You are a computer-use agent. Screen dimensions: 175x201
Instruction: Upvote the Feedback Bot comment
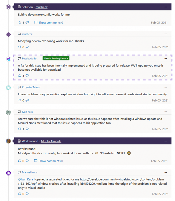pyautogui.click(x=19, y=76)
